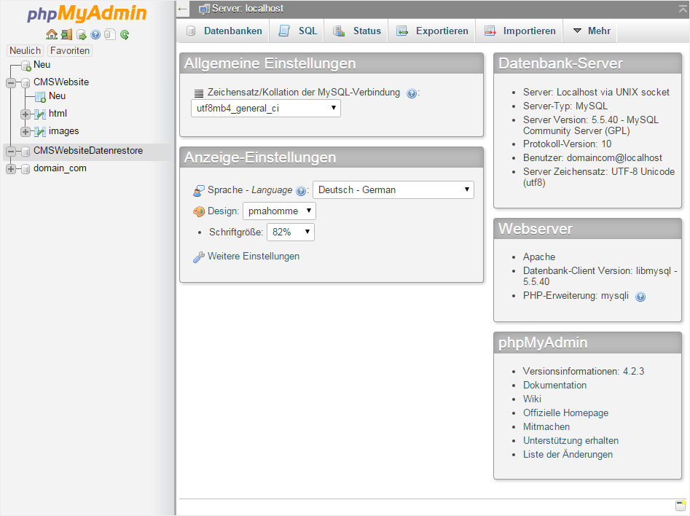The width and height of the screenshot is (690, 516).
Task: Open the Offizielle Homepage link
Action: point(565,413)
